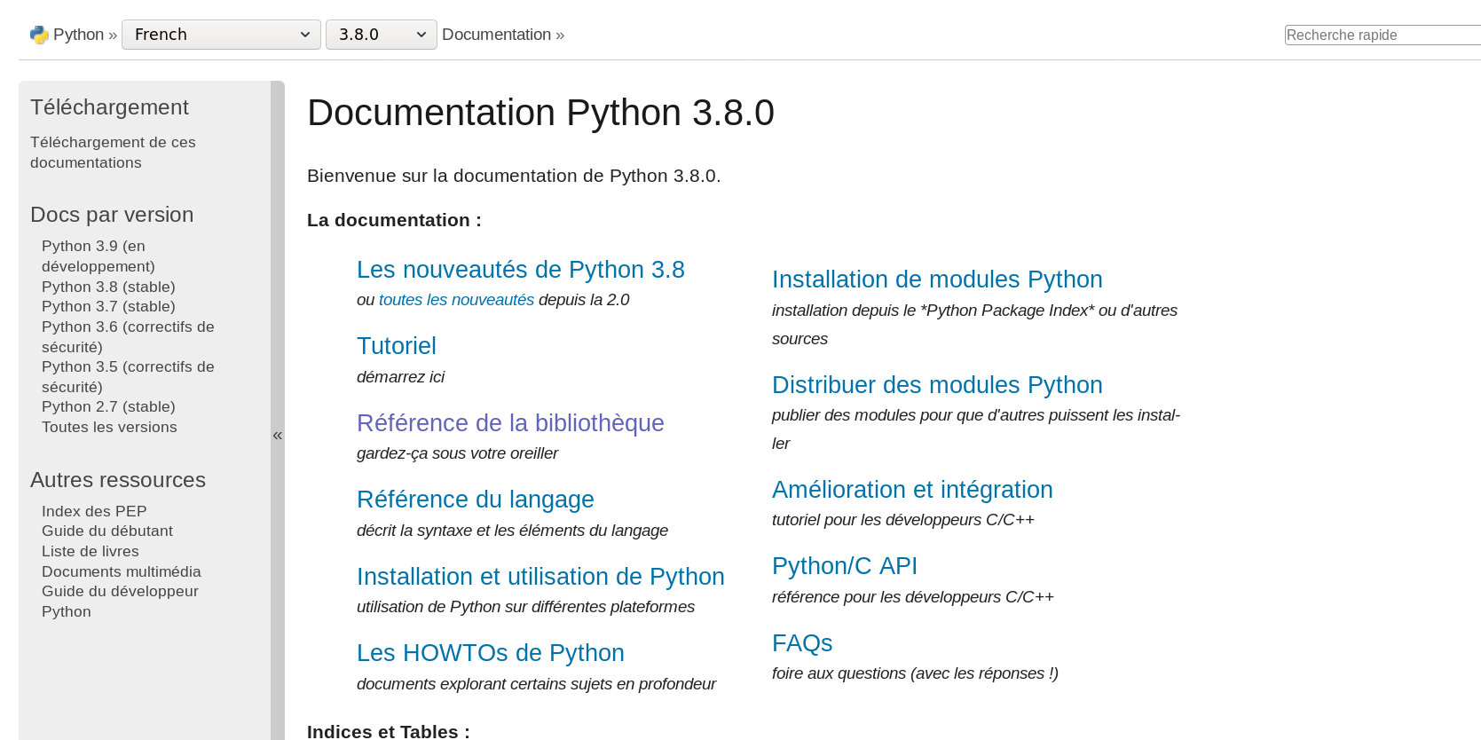Viewport: 1481px width, 740px height.
Task: Open Installation de modules Python
Action: [x=936, y=279]
